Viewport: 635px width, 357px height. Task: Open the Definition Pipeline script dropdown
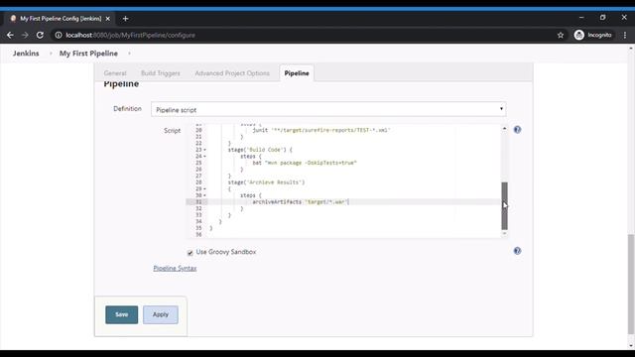(x=328, y=109)
